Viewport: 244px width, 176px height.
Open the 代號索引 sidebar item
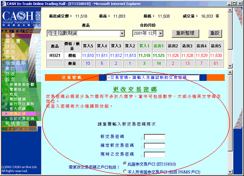[x=15, y=124]
